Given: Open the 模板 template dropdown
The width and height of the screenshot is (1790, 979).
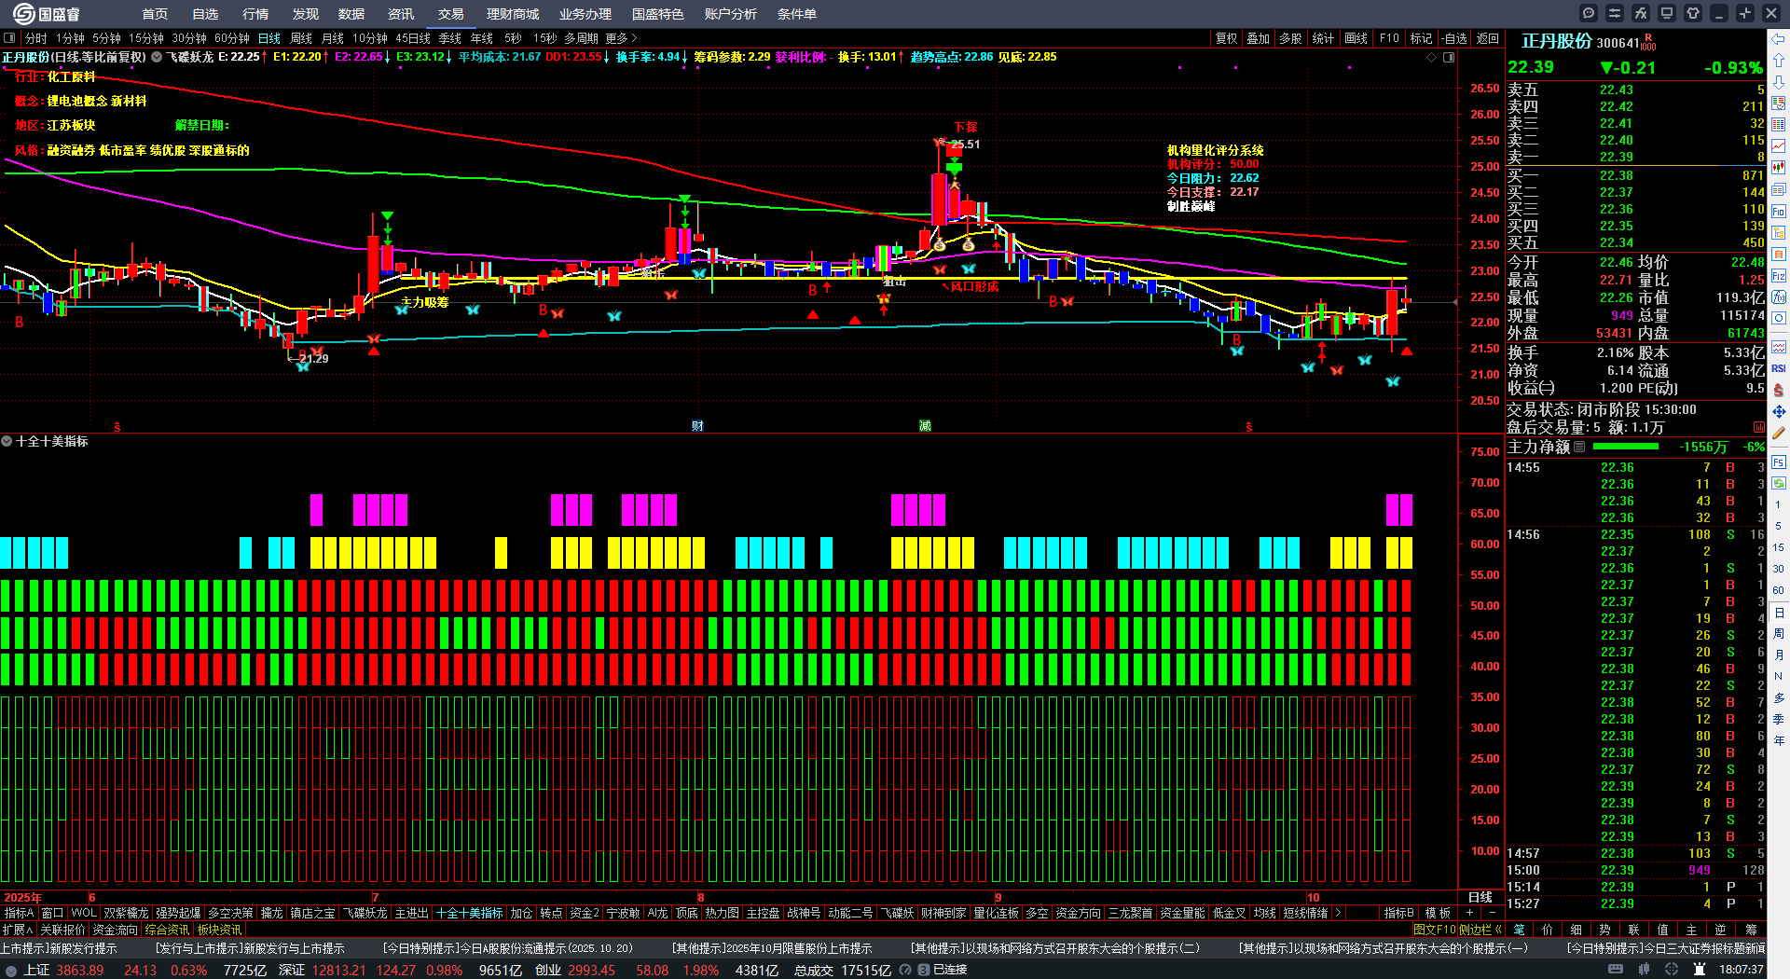Looking at the screenshot, I should [1438, 913].
